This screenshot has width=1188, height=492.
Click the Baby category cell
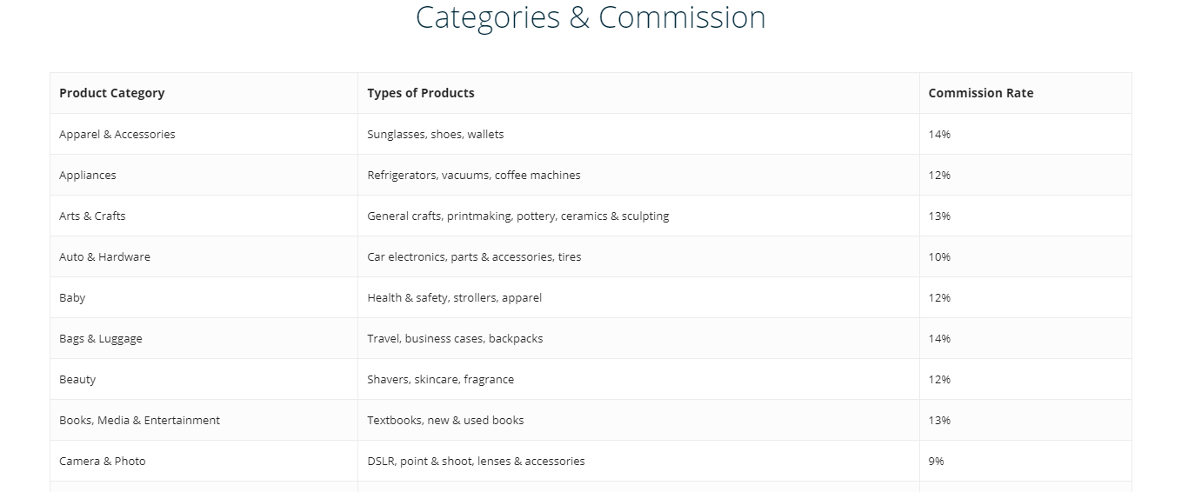(204, 297)
